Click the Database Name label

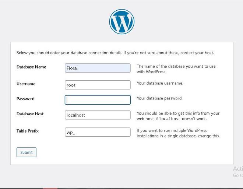pyautogui.click(x=31, y=67)
